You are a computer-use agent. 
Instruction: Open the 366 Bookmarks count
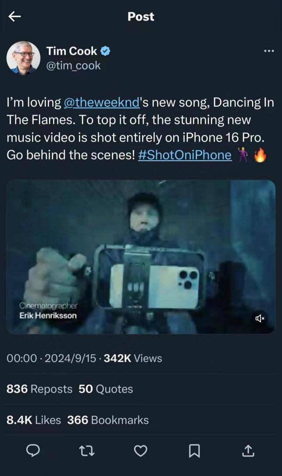click(108, 420)
